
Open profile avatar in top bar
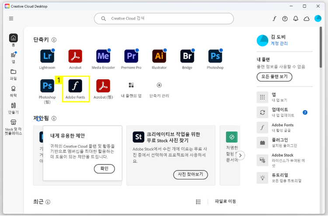[318, 19]
